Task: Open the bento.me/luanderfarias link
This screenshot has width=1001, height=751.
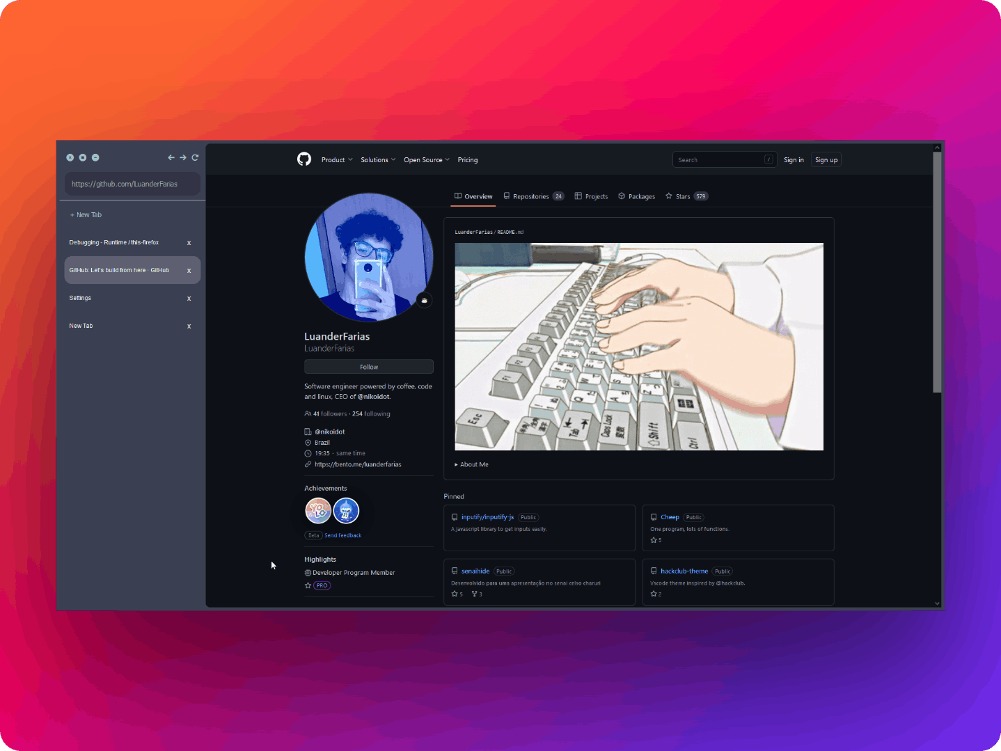Action: coord(358,464)
